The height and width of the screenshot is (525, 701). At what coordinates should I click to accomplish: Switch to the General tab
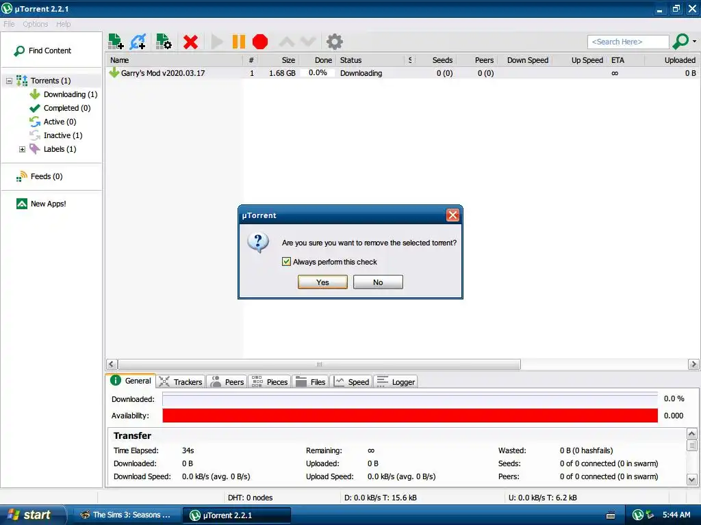click(131, 381)
